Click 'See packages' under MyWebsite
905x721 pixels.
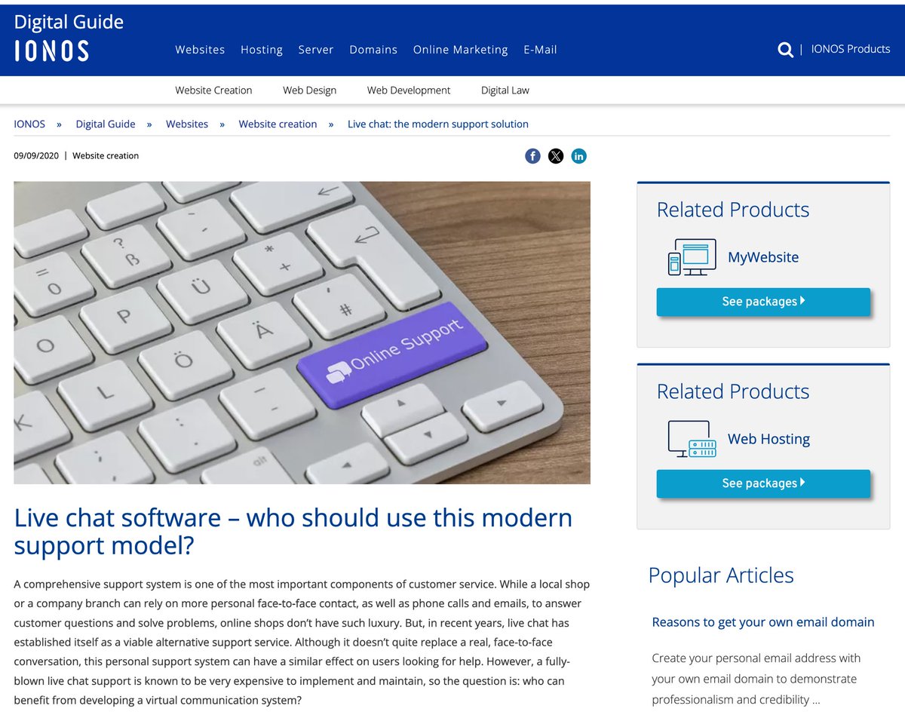pos(763,302)
